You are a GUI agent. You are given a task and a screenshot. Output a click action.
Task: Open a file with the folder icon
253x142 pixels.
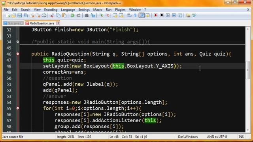tap(14, 15)
